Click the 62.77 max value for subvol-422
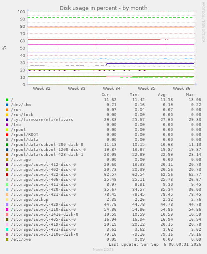The width and height of the screenshot is (207, 254). tap(195, 175)
